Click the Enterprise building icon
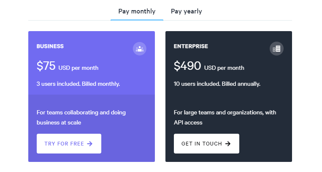This screenshot has height=172, width=322. (x=276, y=49)
